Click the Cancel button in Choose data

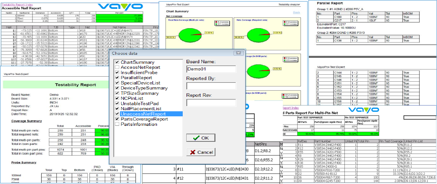[201, 152]
